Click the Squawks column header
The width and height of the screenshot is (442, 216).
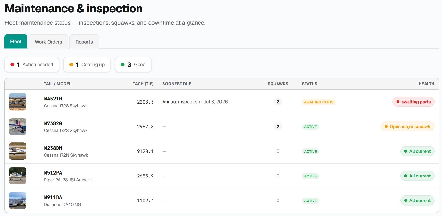(278, 84)
